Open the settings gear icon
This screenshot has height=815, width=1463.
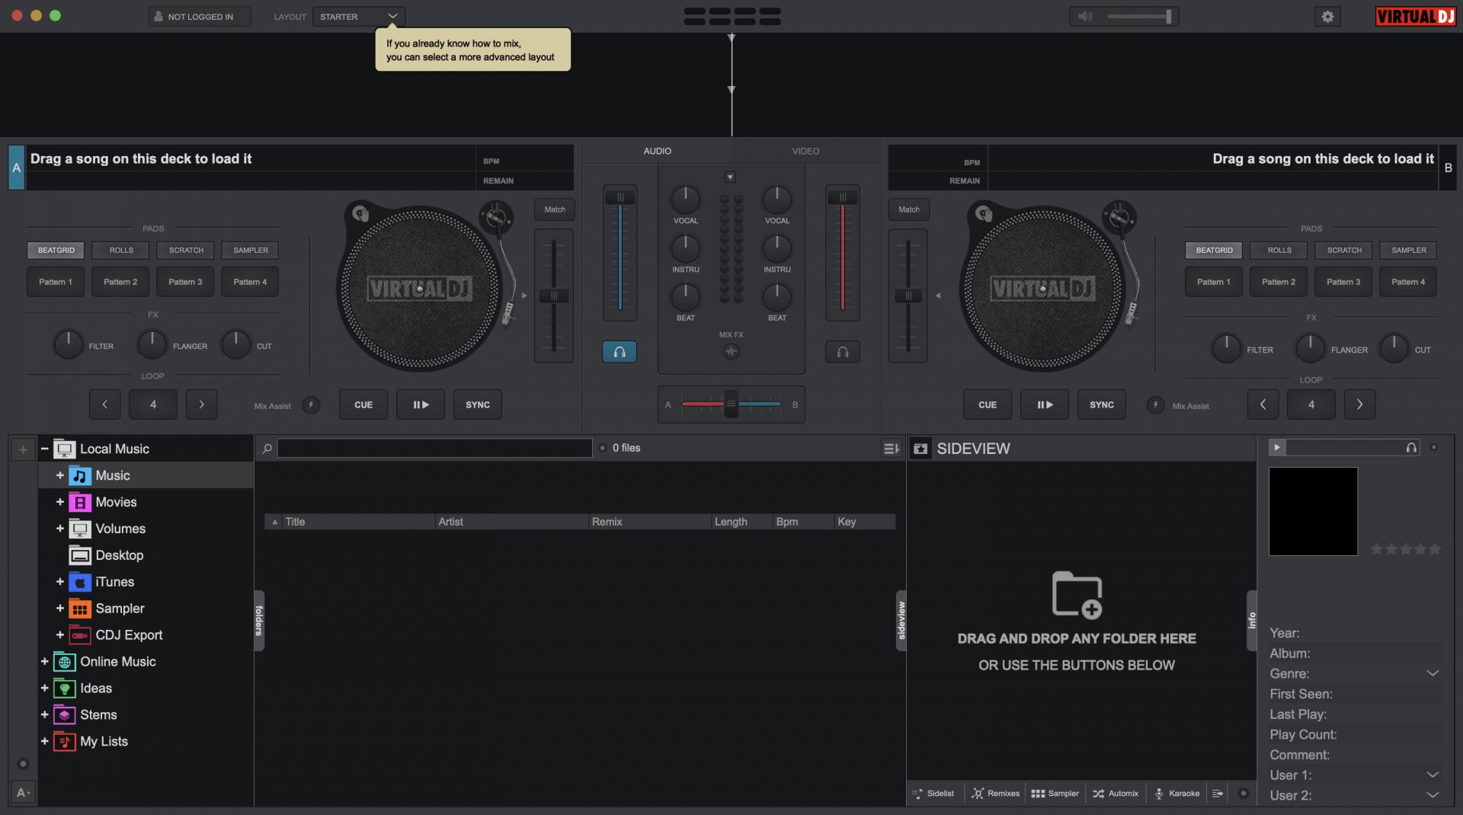[x=1327, y=17]
